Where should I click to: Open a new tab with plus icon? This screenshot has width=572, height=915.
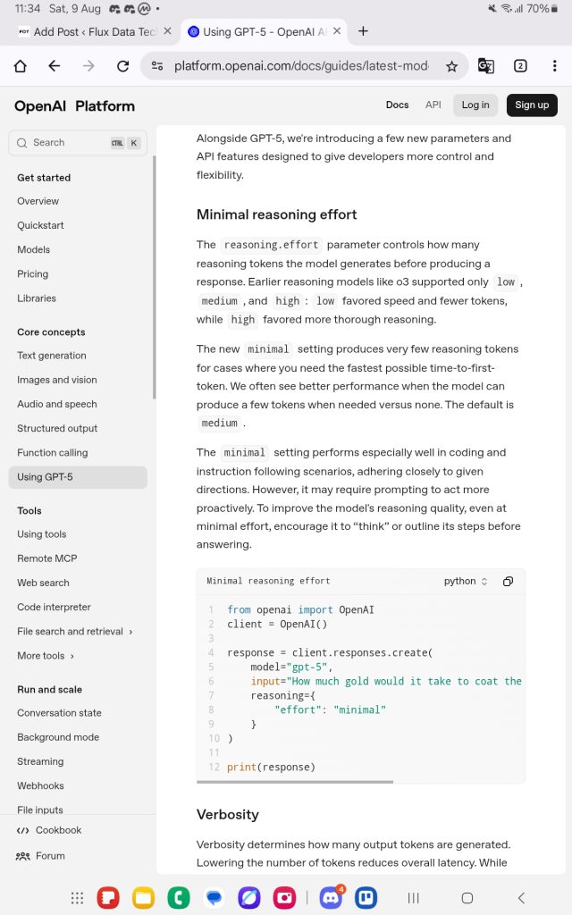tap(363, 31)
